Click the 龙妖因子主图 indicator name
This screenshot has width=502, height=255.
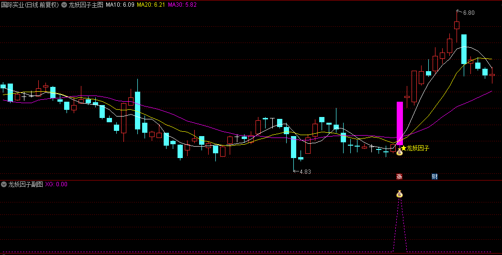[x=86, y=5]
